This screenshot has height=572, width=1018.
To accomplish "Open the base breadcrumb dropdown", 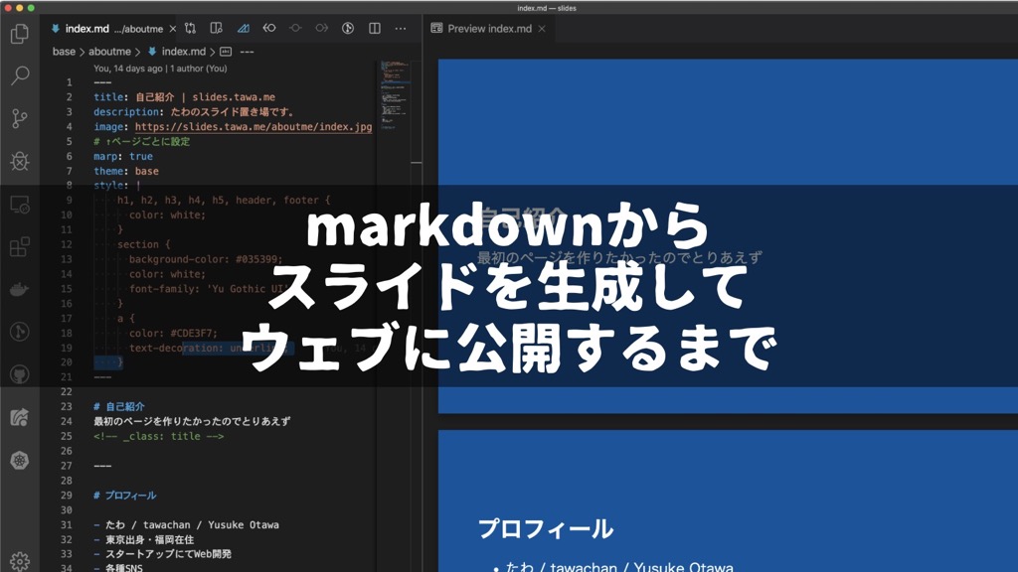I will coord(65,52).
